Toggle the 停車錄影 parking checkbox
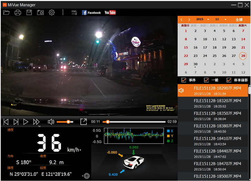 click(229, 80)
